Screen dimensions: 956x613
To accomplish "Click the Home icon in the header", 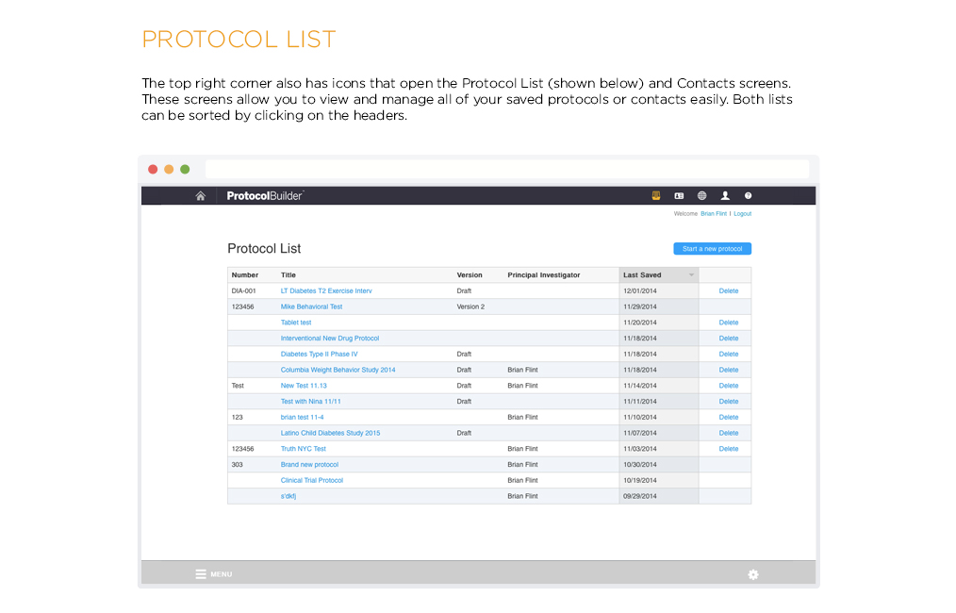I will click(x=200, y=196).
